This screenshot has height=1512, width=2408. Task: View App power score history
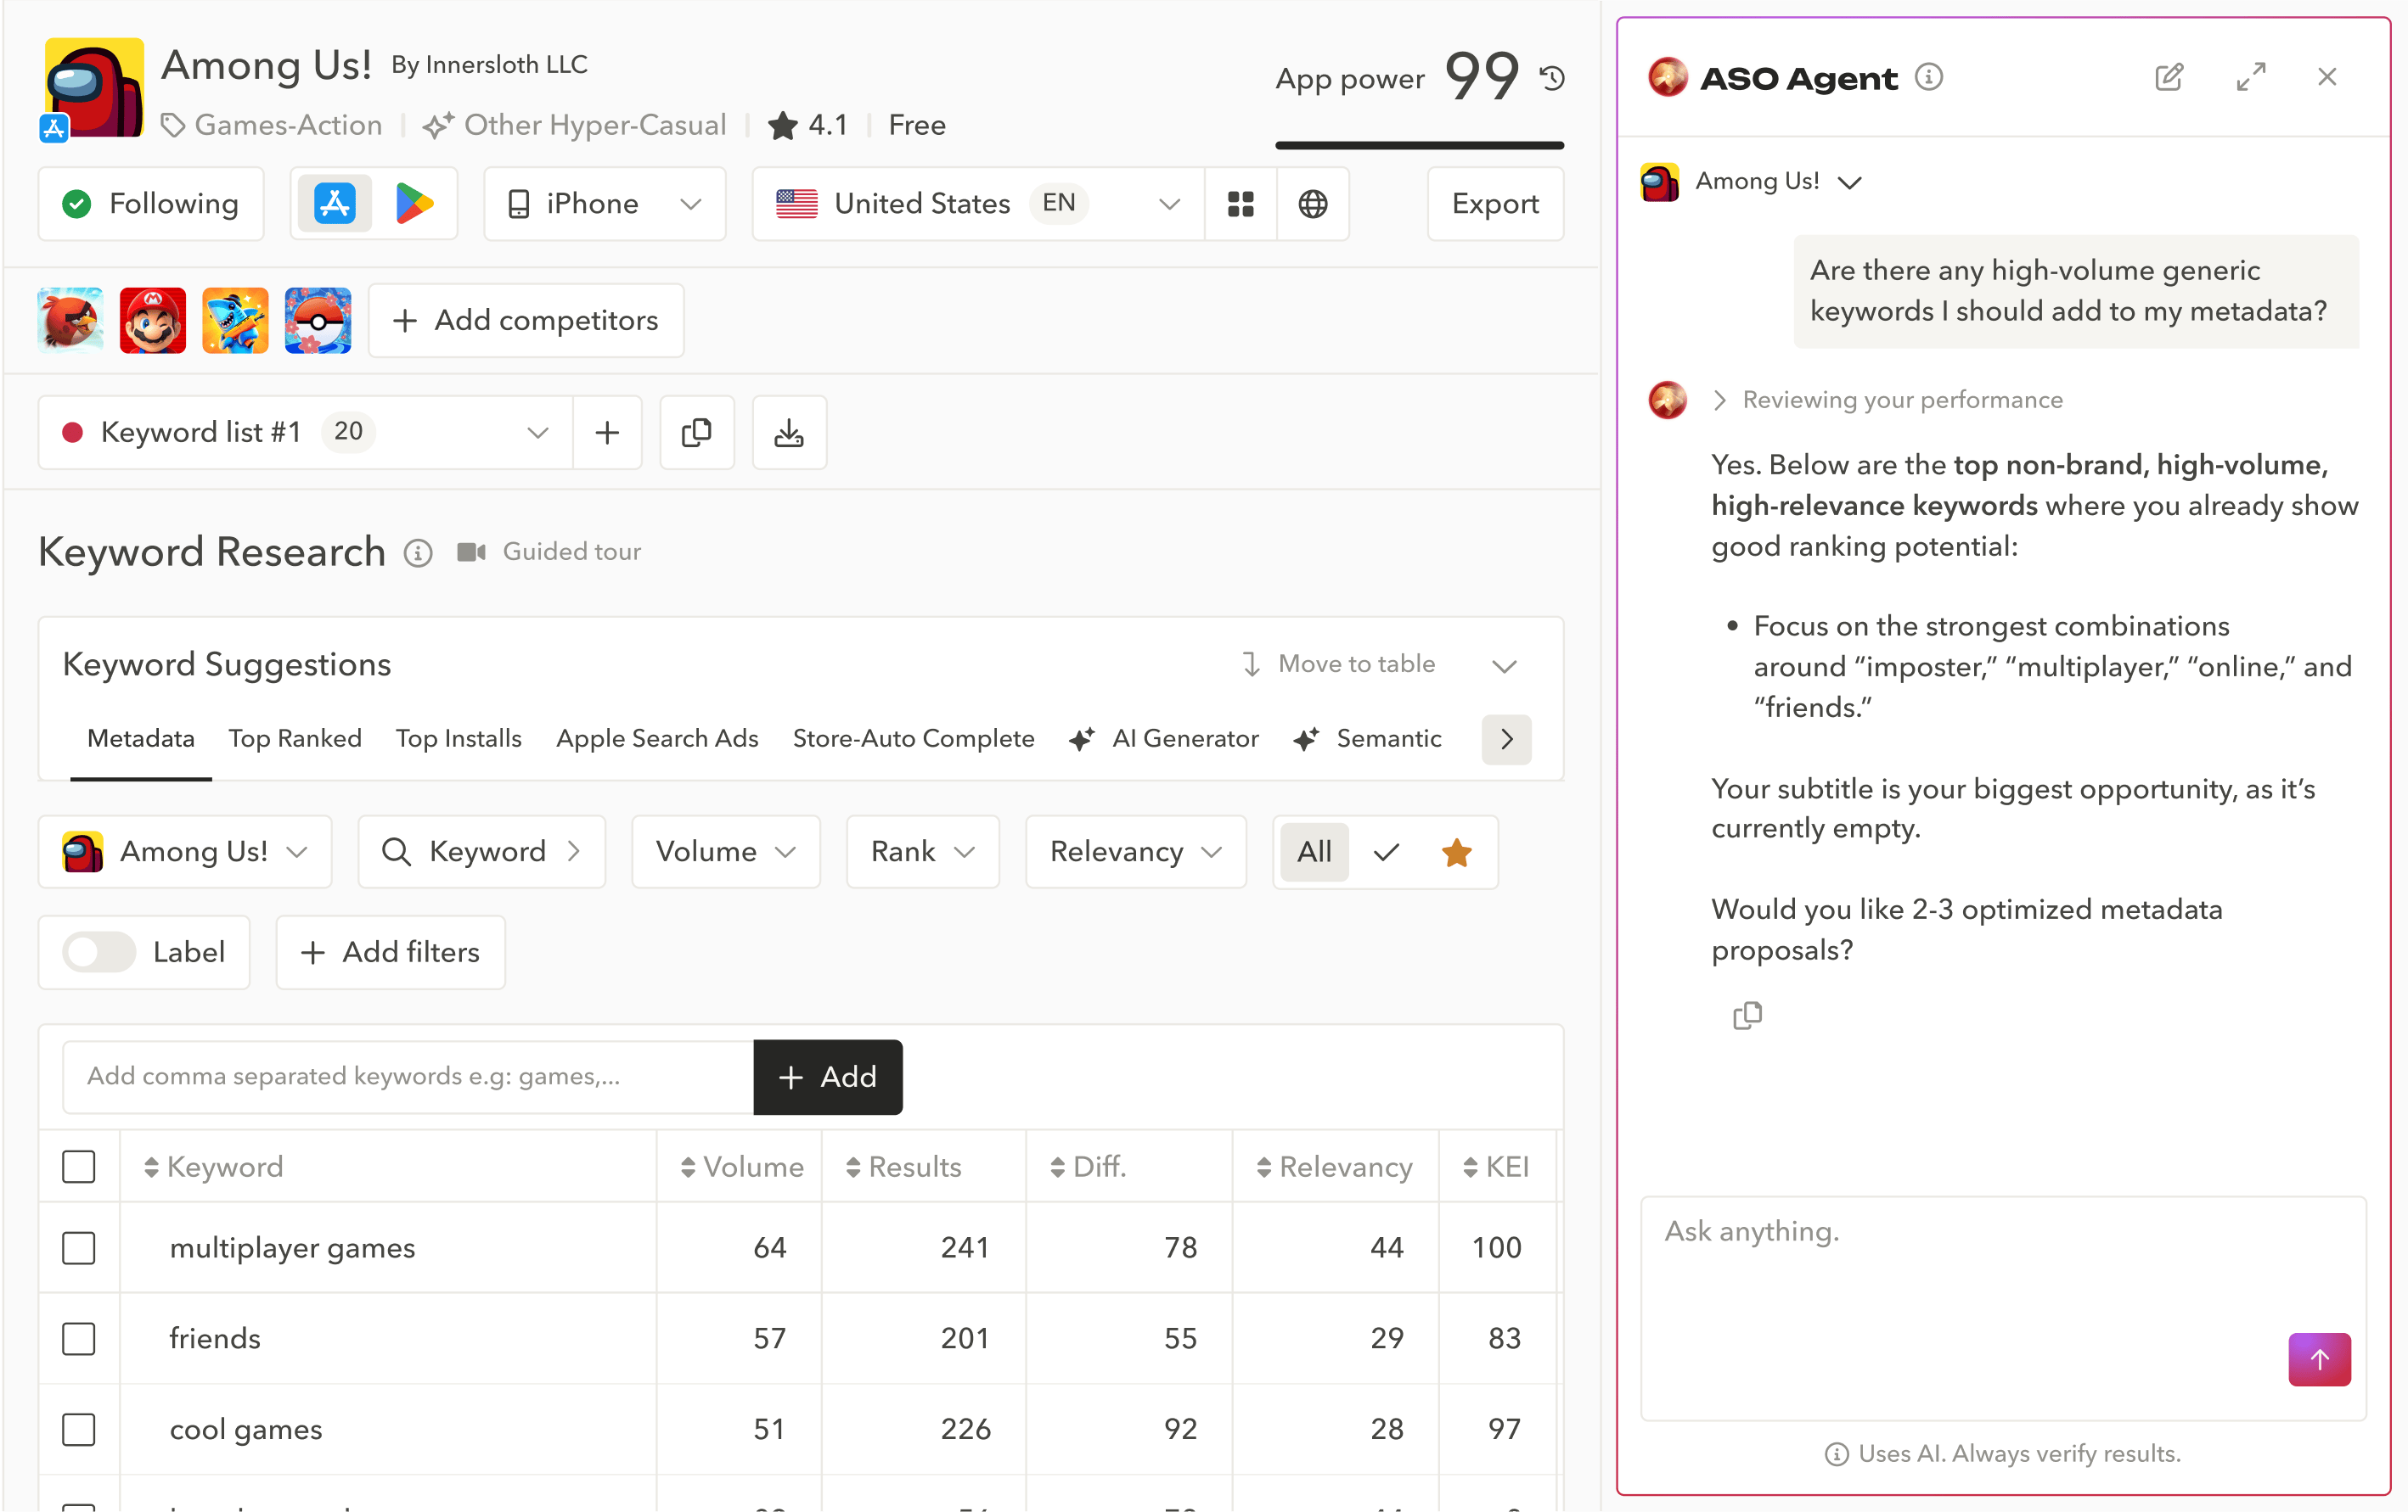1551,77
